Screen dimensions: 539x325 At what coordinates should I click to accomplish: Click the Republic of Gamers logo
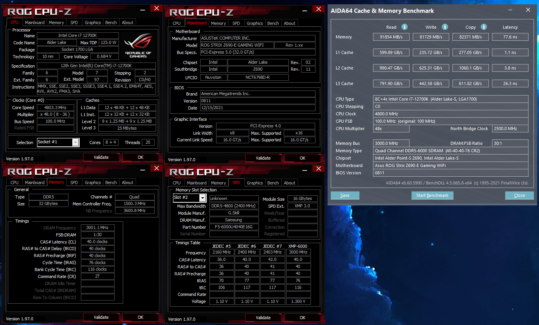138,46
